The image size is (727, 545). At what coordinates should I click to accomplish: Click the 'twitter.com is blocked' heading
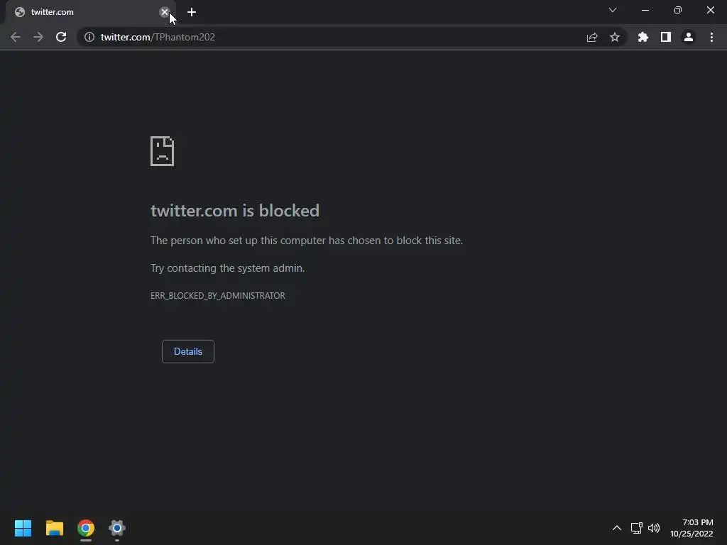click(x=235, y=211)
